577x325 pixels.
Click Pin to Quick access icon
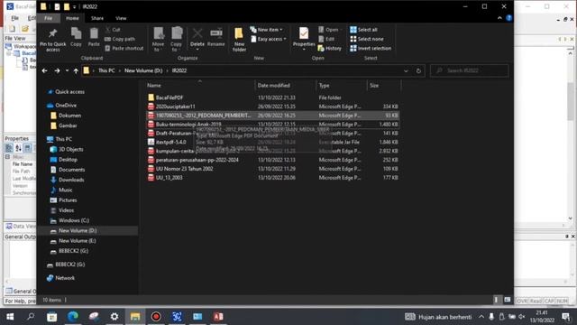[52, 40]
